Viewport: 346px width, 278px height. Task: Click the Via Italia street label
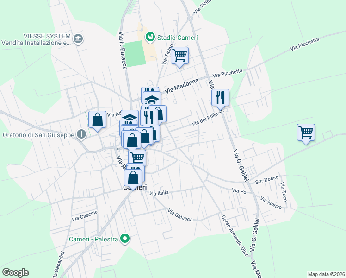point(159,193)
